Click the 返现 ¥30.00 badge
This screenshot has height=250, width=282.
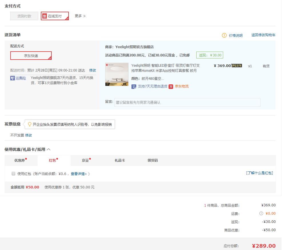click(x=210, y=55)
